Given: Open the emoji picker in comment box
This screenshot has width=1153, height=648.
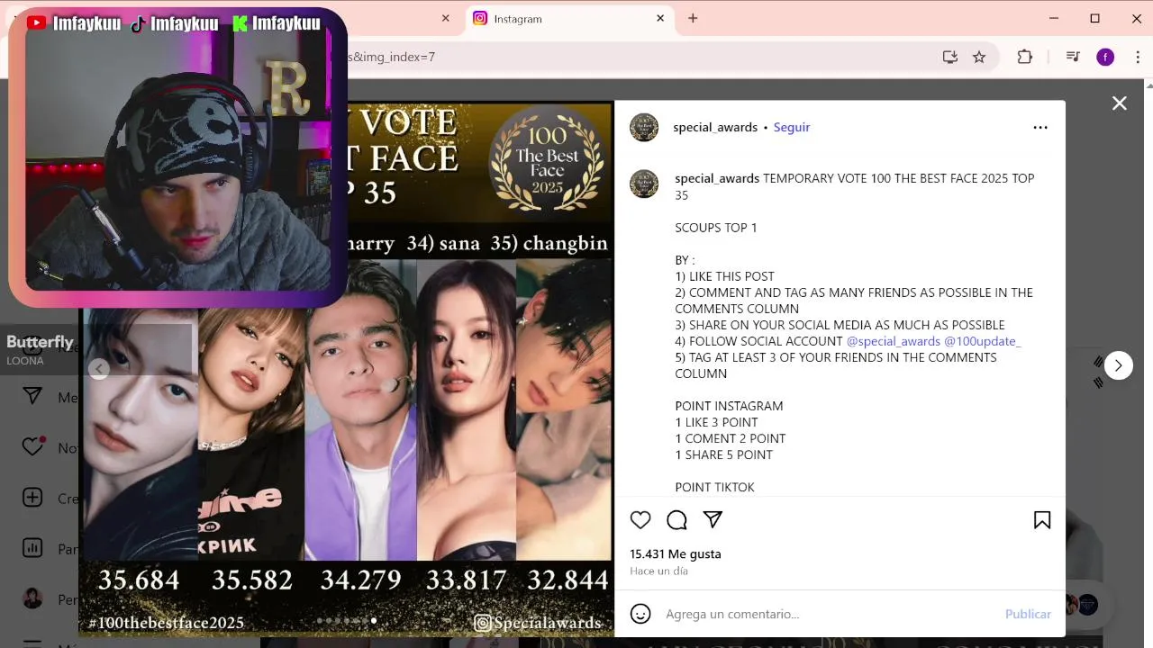Looking at the screenshot, I should 640,614.
